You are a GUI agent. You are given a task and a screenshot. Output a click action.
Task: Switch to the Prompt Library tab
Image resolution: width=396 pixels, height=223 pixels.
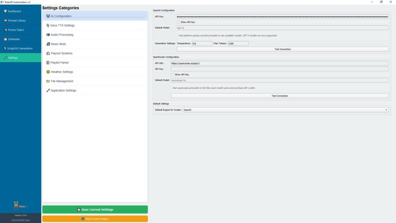click(17, 21)
